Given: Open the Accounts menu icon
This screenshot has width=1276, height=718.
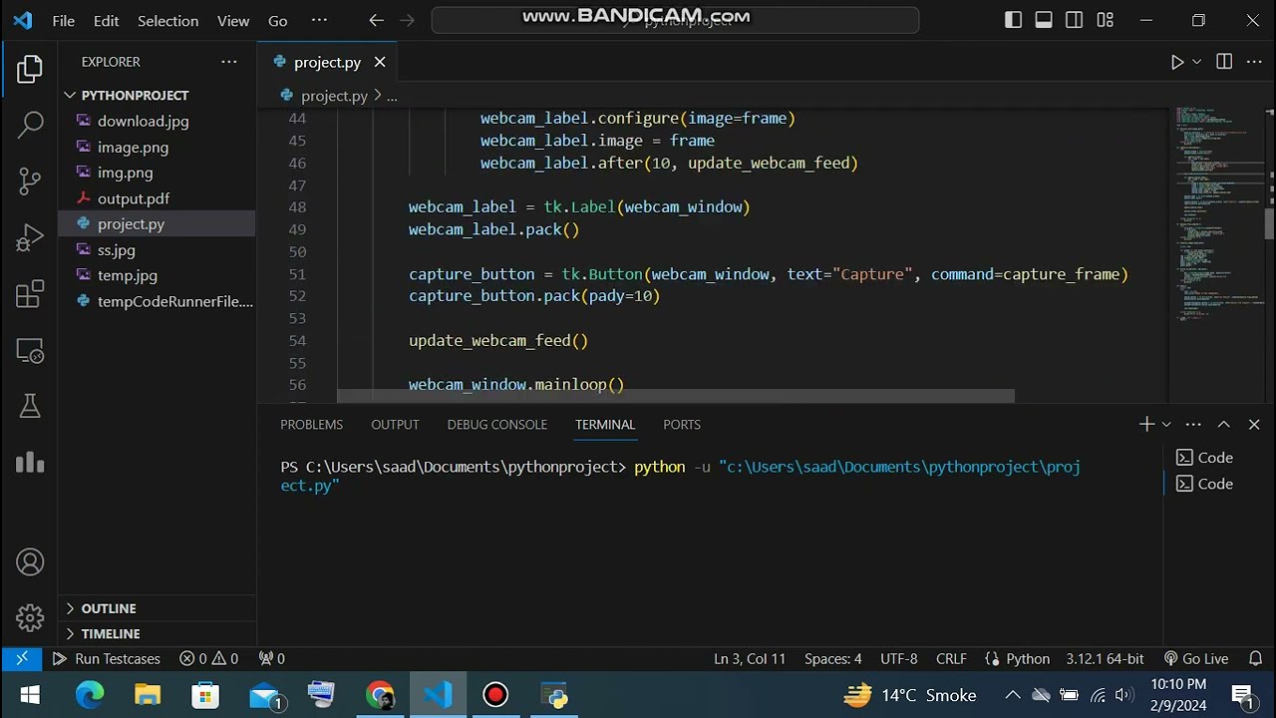Looking at the screenshot, I should tap(30, 562).
